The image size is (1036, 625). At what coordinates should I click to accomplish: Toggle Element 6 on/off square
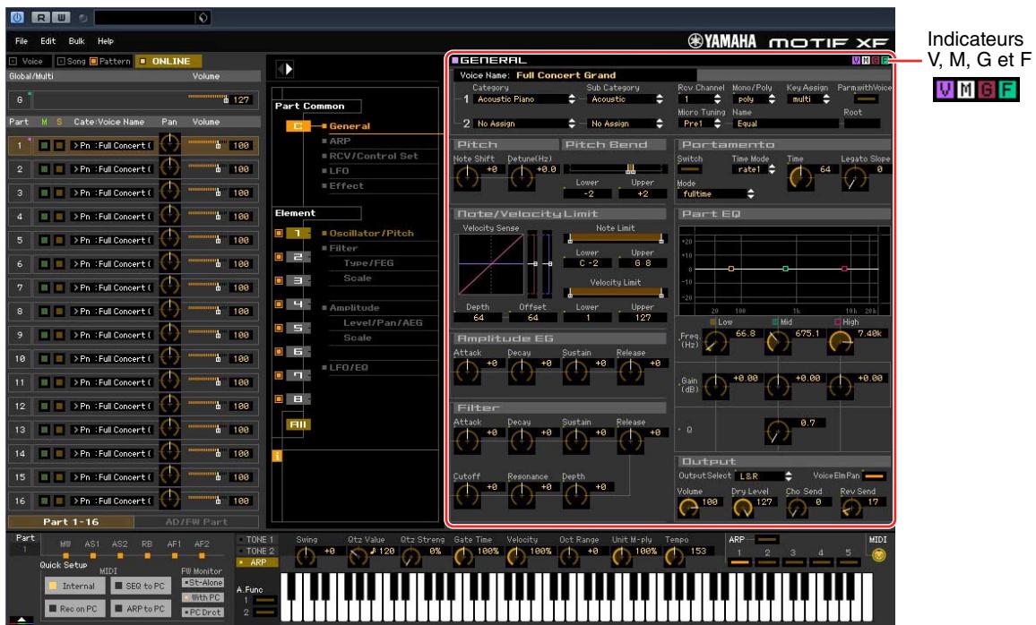(279, 352)
